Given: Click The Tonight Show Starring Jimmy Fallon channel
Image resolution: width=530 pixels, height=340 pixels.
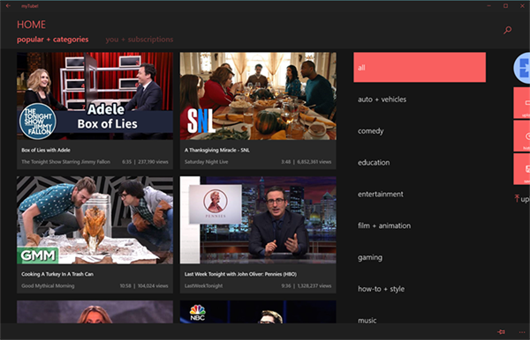Looking at the screenshot, I should coord(66,162).
